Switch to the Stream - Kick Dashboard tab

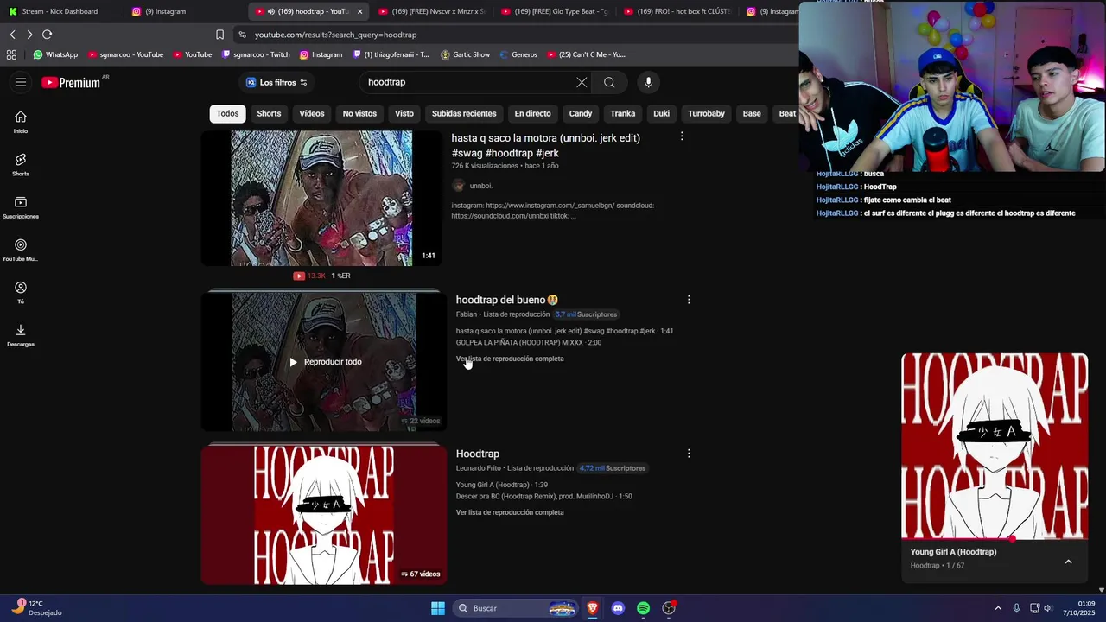(60, 11)
